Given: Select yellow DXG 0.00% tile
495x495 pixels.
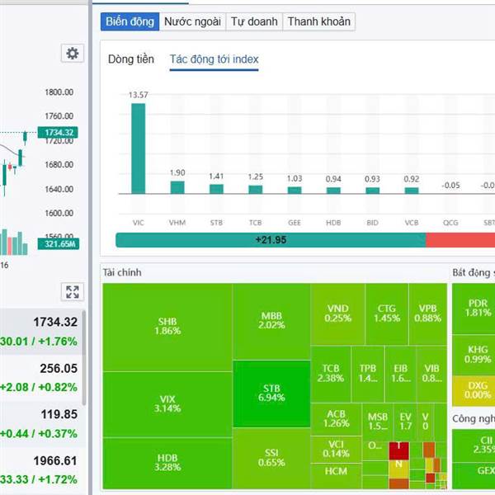Looking at the screenshot, I should pos(474,391).
